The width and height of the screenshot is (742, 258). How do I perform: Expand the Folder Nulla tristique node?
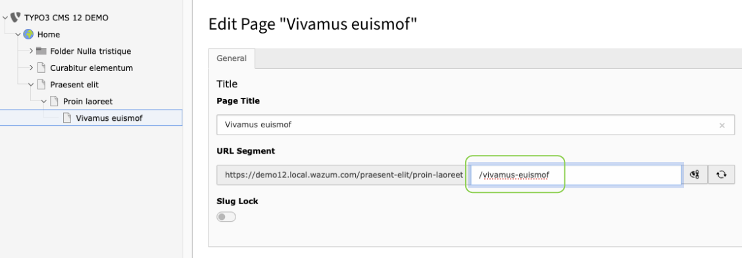coord(31,51)
